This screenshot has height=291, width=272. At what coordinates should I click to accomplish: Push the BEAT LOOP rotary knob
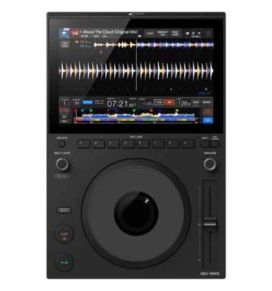[x=62, y=164]
